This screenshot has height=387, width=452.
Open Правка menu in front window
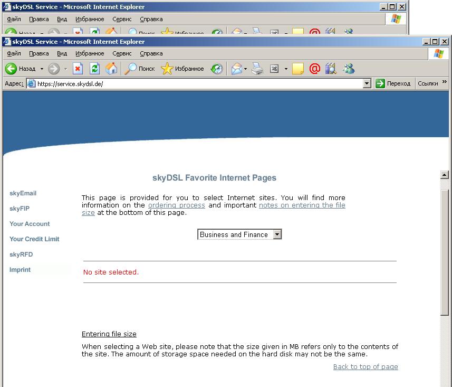tap(39, 53)
